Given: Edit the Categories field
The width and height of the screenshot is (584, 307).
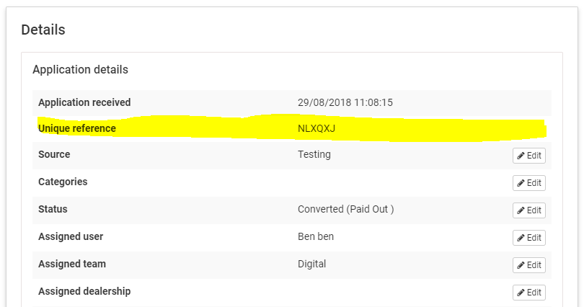Looking at the screenshot, I should 528,183.
